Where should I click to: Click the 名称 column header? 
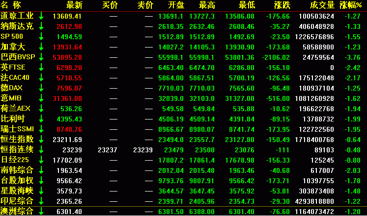point(11,5)
